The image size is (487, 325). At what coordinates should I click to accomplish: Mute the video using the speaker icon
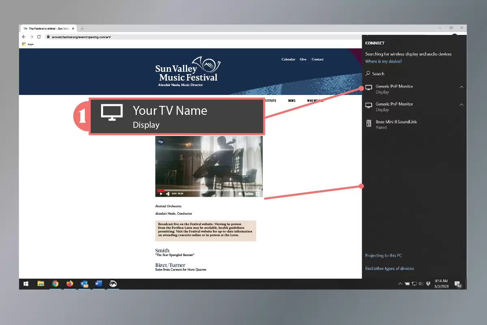point(168,194)
